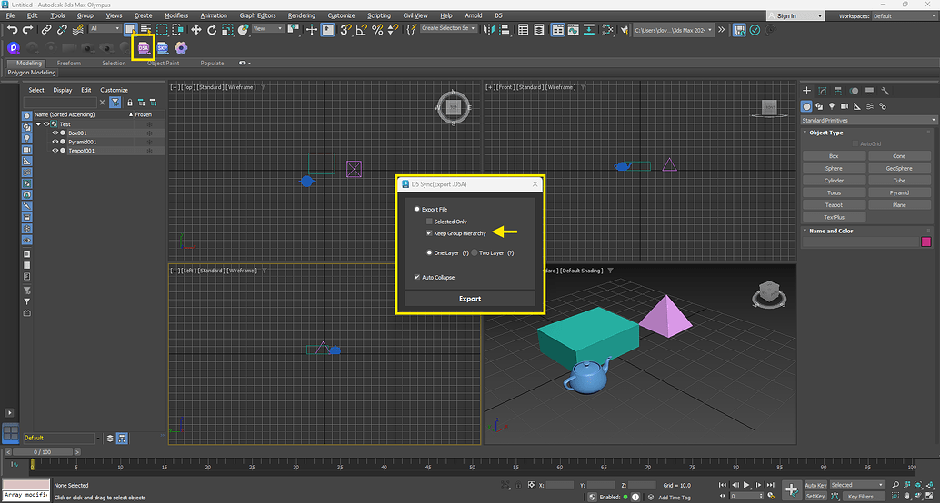
Task: Toggle the Percent Snap icon
Action: click(x=377, y=29)
